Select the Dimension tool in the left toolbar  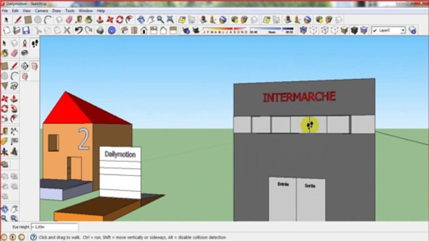(x=14, y=131)
